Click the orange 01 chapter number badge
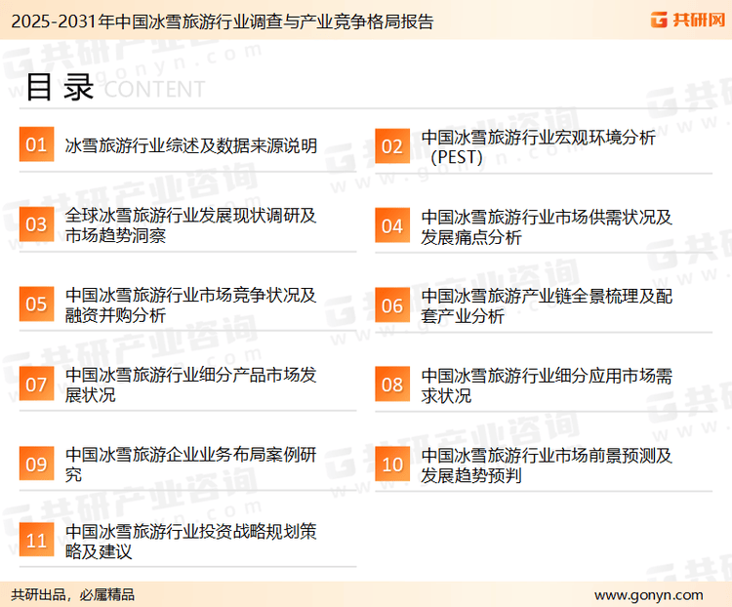 point(36,146)
